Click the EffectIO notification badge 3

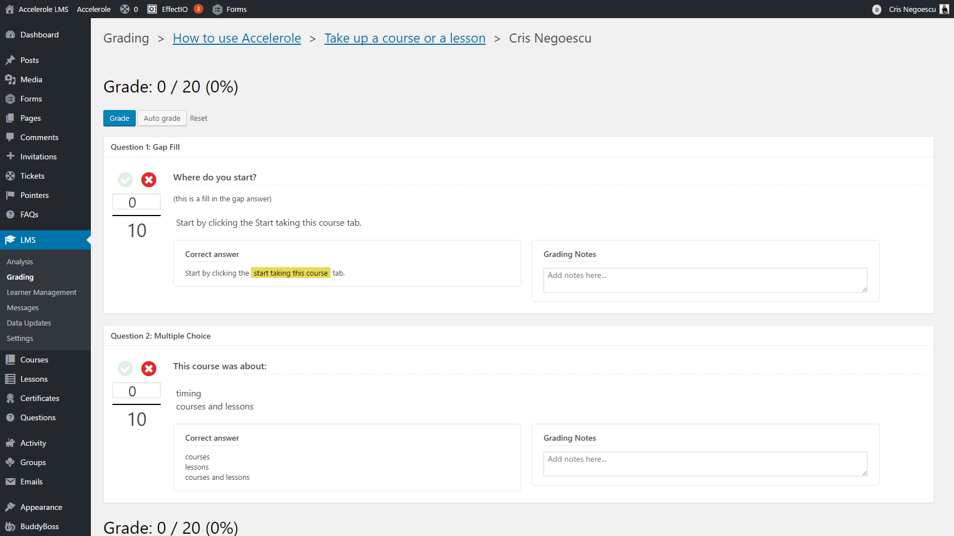pyautogui.click(x=198, y=9)
